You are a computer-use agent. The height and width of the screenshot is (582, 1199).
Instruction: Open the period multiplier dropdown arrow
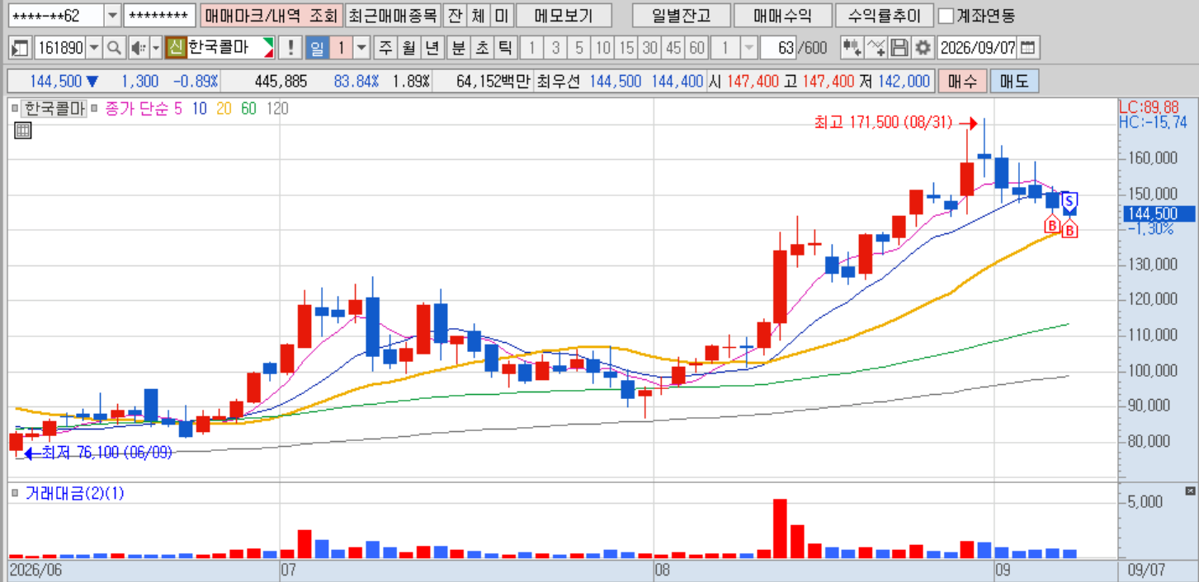click(x=361, y=48)
